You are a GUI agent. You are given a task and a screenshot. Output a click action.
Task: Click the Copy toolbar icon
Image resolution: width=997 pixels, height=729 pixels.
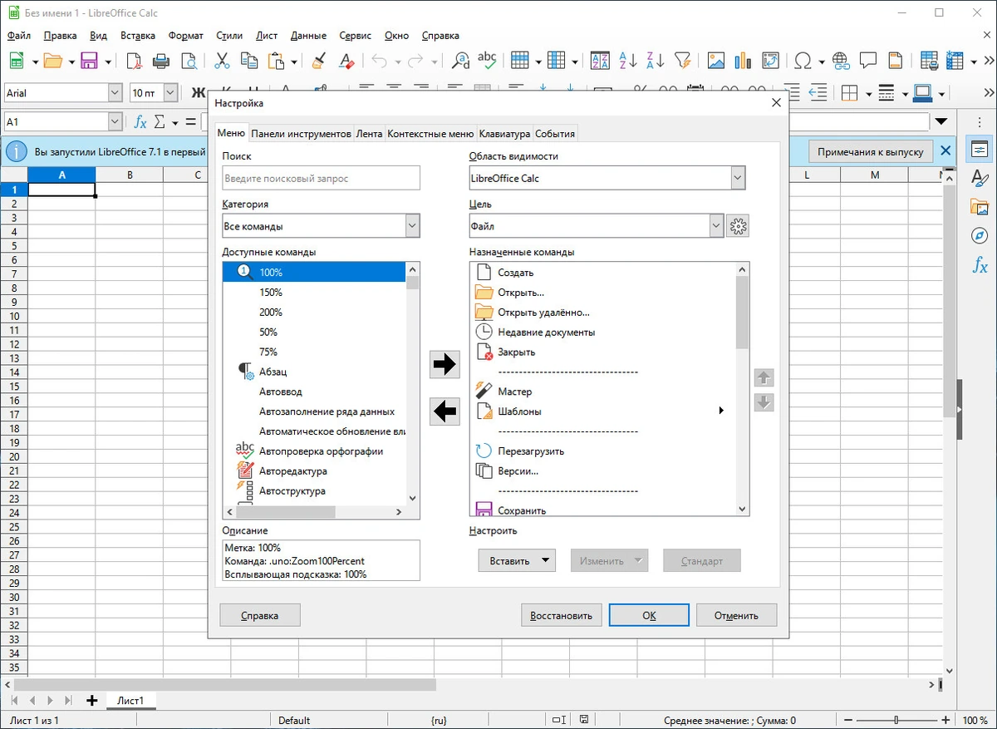[248, 61]
